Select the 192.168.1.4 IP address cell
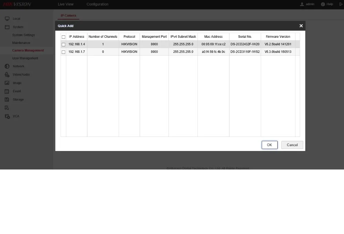This screenshot has height=234, width=344. click(x=77, y=44)
